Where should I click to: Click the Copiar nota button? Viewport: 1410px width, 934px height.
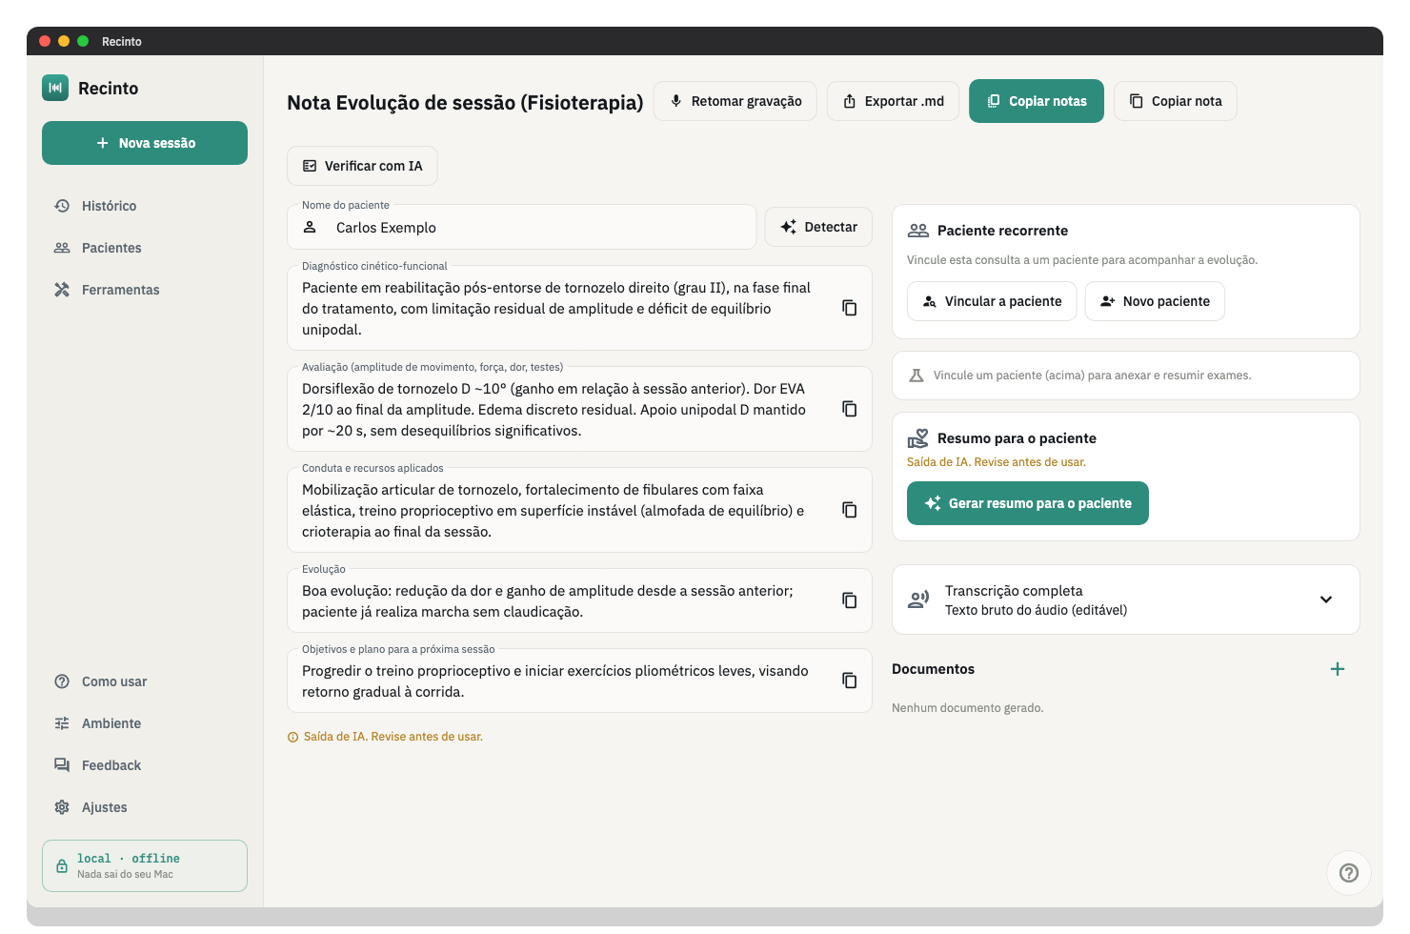click(1176, 101)
